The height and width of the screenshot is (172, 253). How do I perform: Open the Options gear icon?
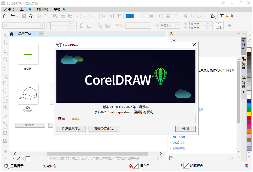point(213,16)
